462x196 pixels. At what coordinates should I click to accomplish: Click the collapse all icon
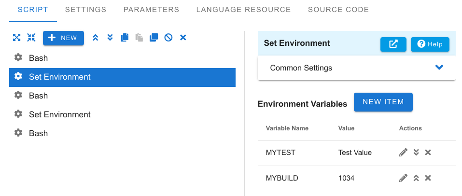31,38
